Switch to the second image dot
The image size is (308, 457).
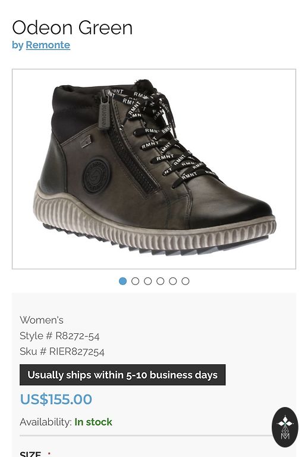(136, 281)
